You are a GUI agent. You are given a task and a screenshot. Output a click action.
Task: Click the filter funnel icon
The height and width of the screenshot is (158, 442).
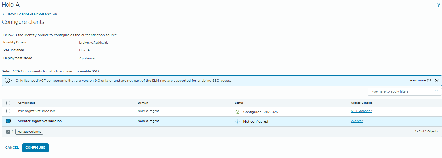point(436,92)
